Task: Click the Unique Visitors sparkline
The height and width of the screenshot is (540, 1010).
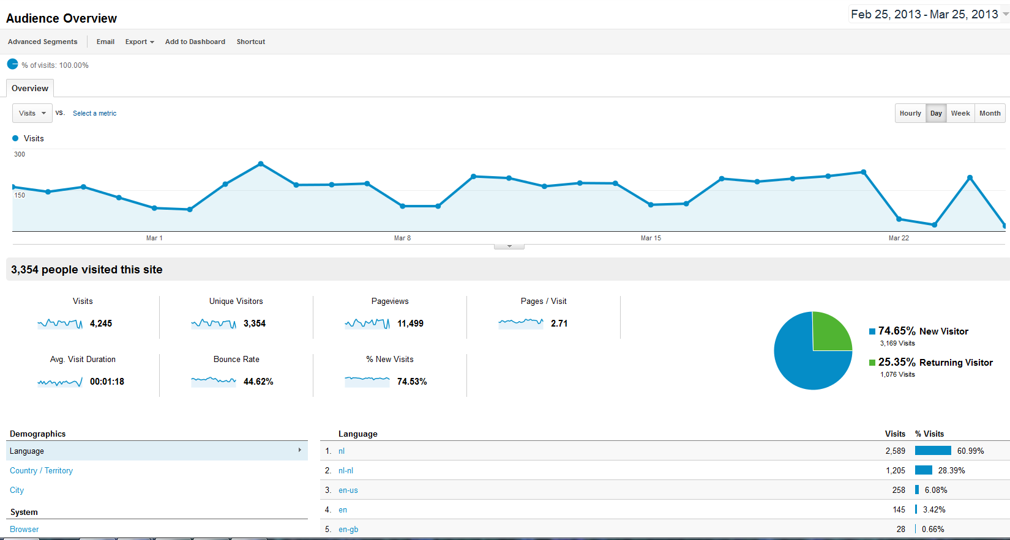Action: (x=214, y=324)
